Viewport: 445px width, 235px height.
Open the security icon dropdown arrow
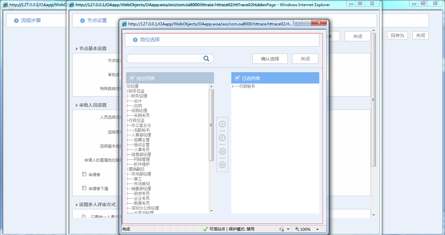[x=288, y=229]
